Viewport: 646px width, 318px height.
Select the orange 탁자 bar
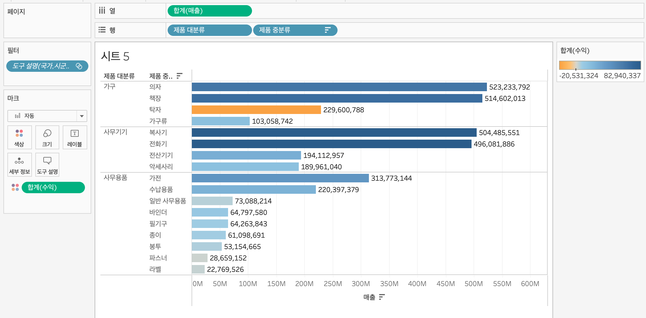point(256,110)
